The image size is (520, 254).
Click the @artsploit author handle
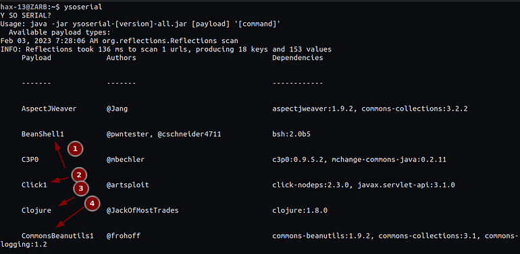point(128,185)
